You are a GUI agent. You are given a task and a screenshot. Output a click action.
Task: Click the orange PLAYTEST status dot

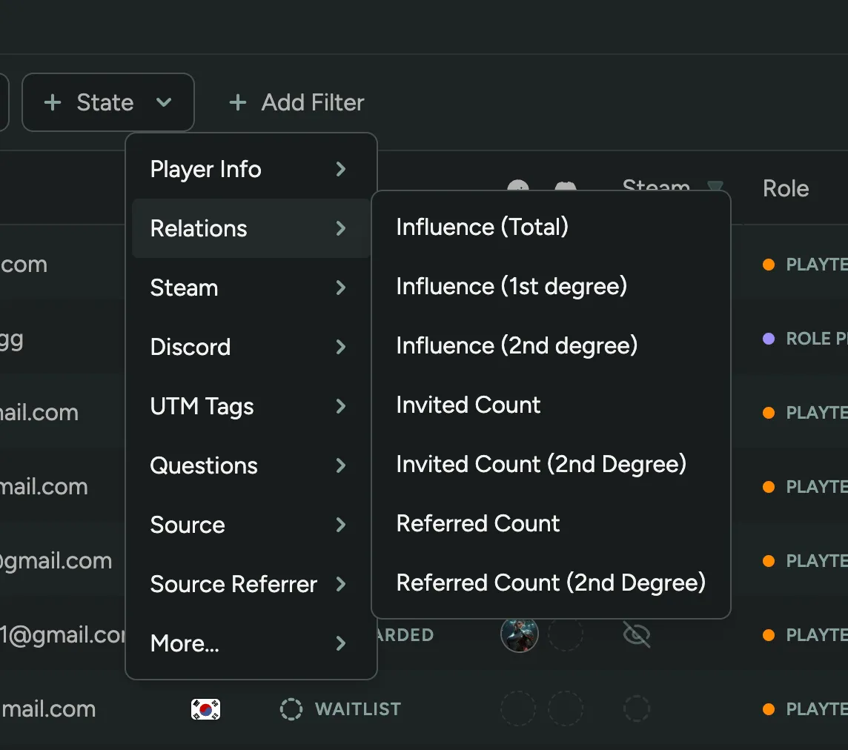(x=769, y=265)
